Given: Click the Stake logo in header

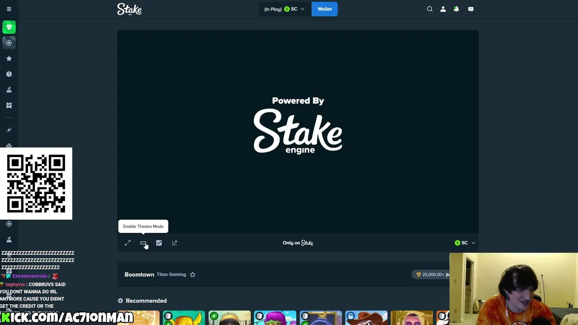Looking at the screenshot, I should (x=130, y=9).
